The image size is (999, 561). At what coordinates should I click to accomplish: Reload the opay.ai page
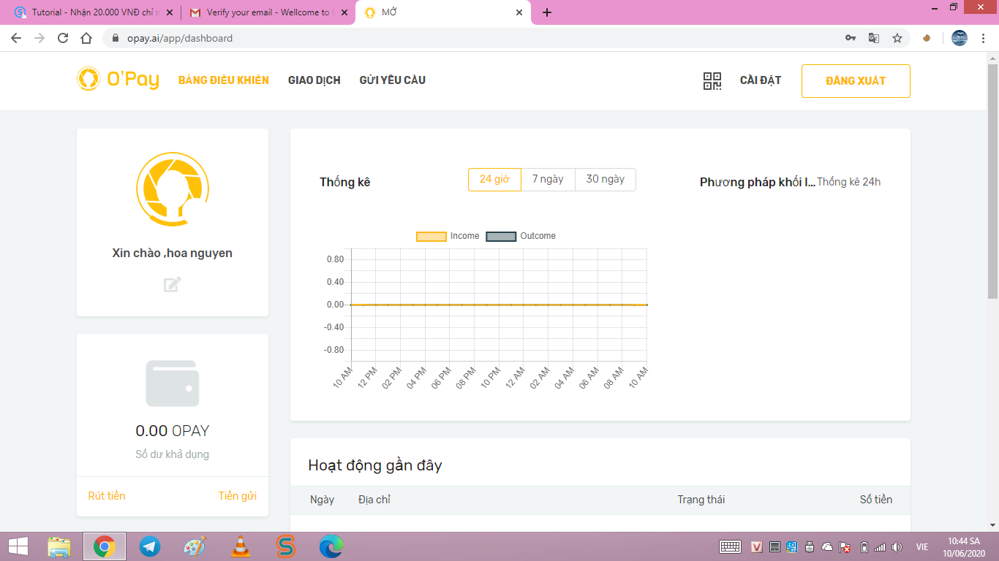(63, 38)
